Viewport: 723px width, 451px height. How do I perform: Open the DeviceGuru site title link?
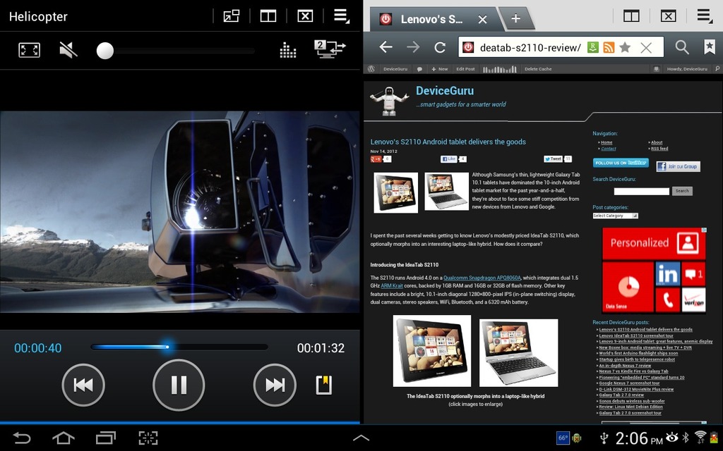[x=445, y=91]
